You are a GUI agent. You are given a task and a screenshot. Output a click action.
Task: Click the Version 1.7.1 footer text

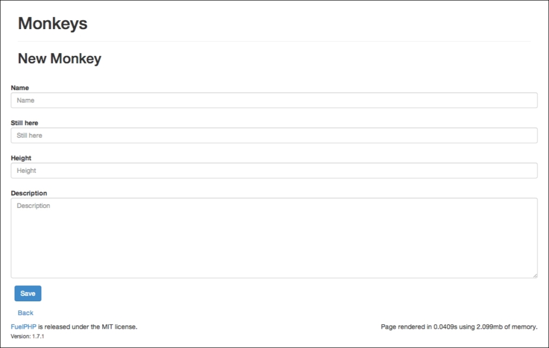(x=27, y=336)
